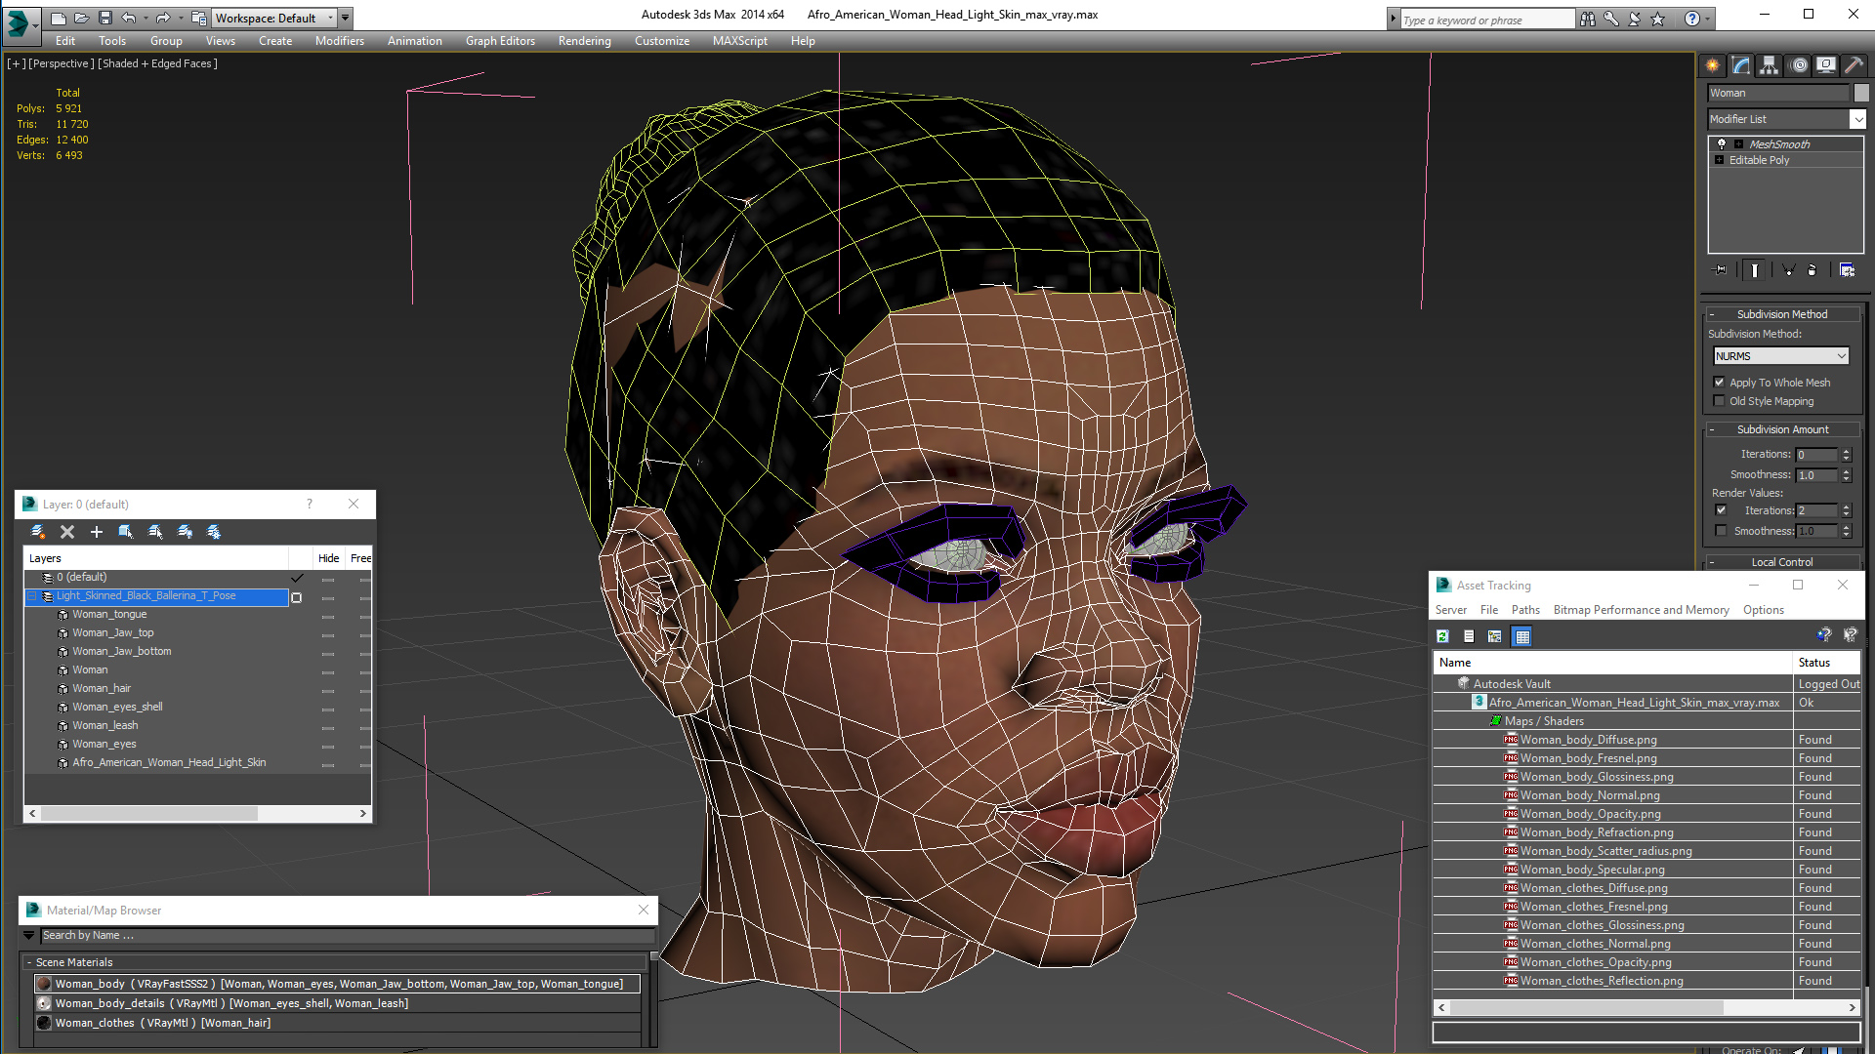Open the NURMS subdivision method dropdown
Image resolution: width=1875 pixels, height=1054 pixels.
coord(1841,356)
